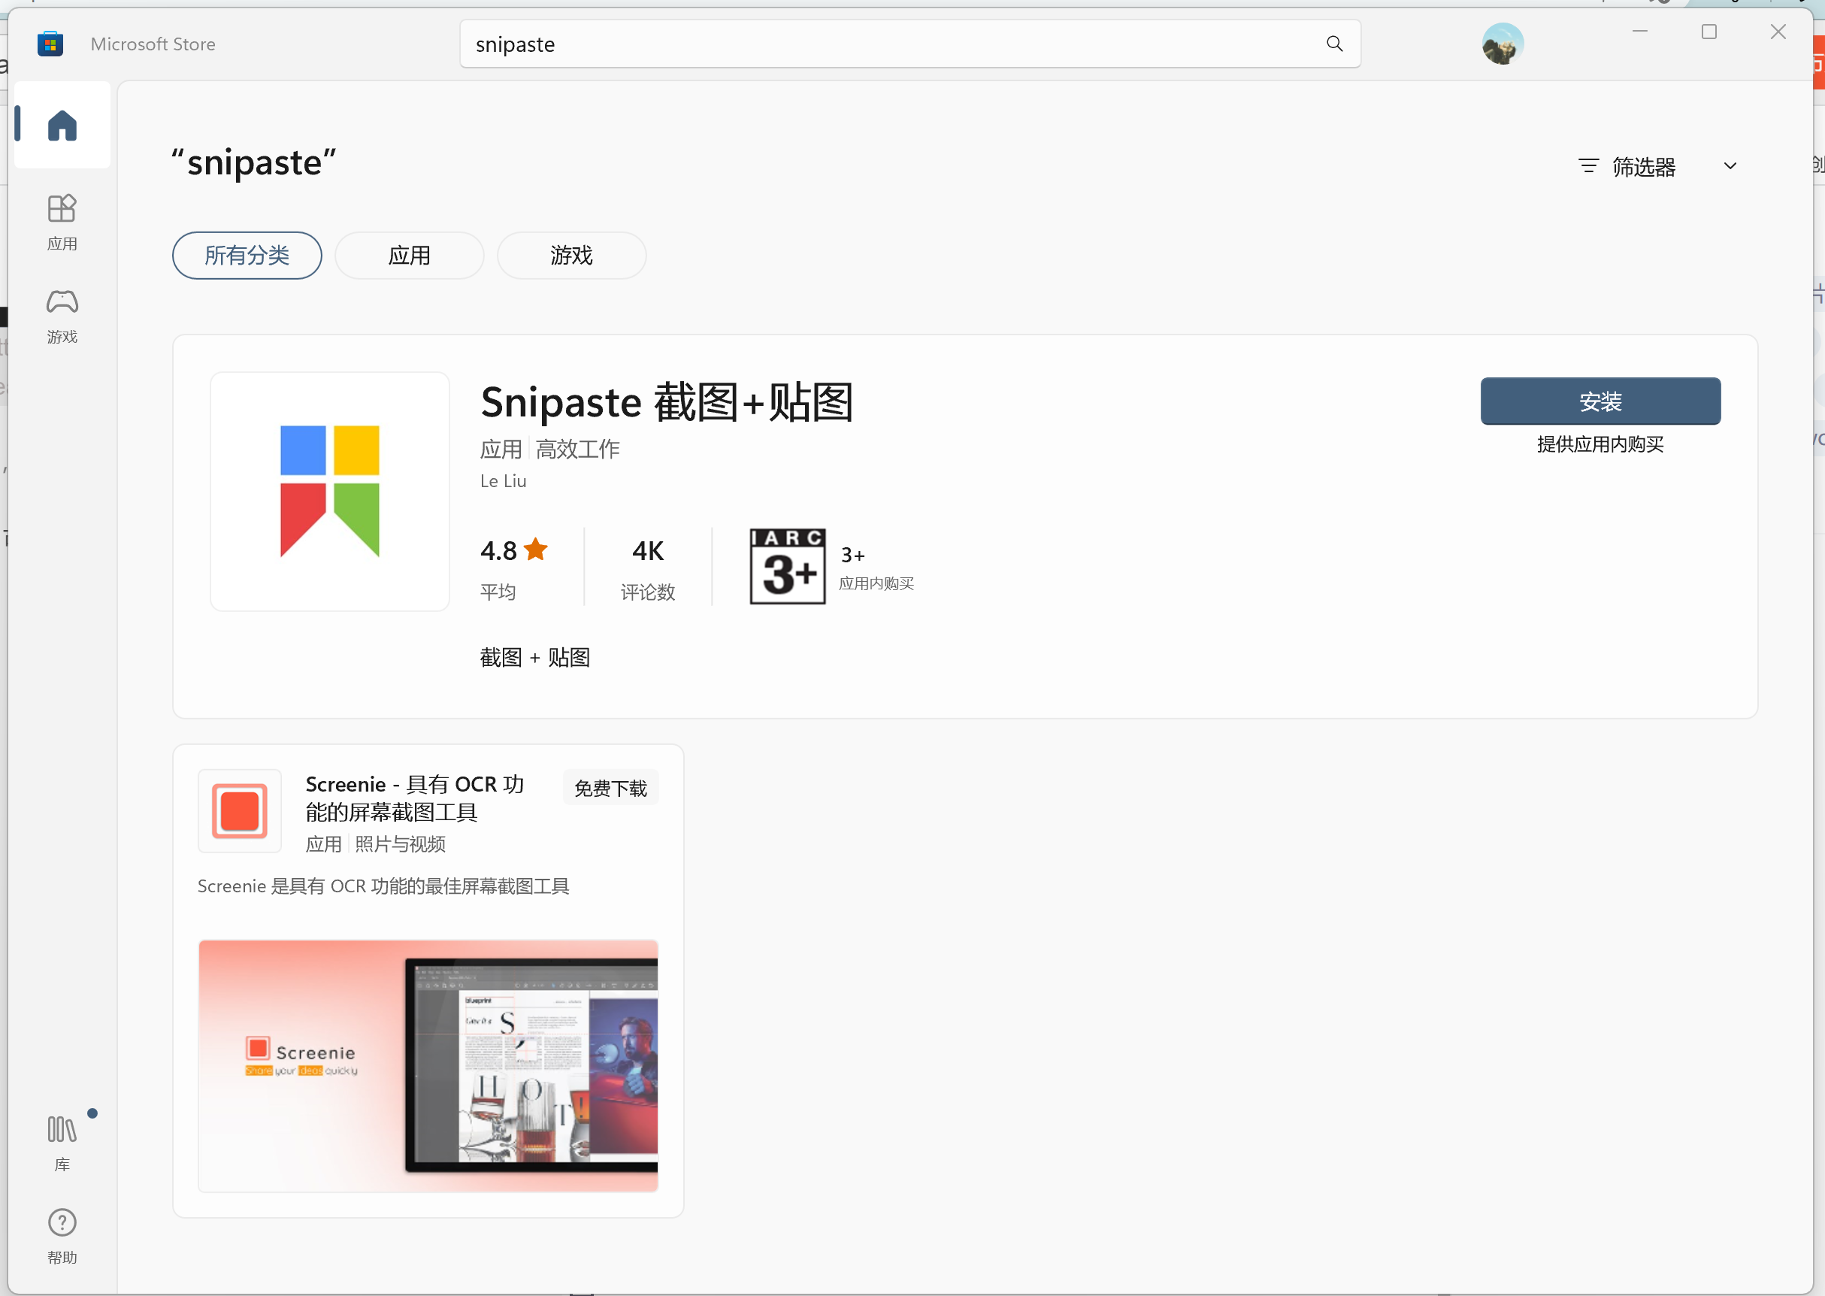Open the Home page from sidebar

click(62, 126)
